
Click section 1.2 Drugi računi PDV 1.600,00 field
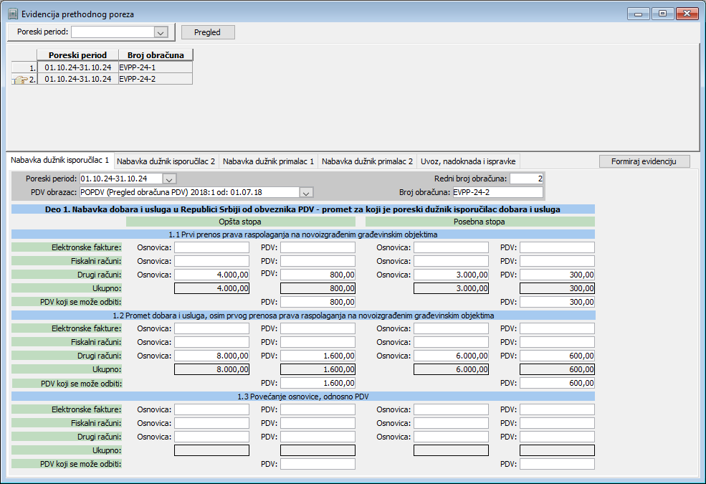coord(318,356)
